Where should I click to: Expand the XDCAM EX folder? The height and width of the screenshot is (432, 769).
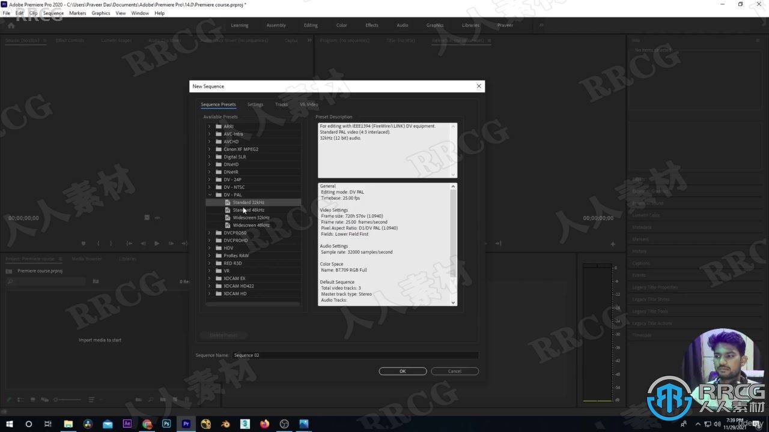(210, 278)
